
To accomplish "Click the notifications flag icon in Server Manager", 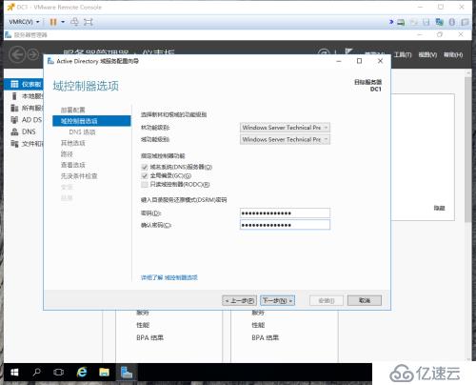I will pos(348,52).
